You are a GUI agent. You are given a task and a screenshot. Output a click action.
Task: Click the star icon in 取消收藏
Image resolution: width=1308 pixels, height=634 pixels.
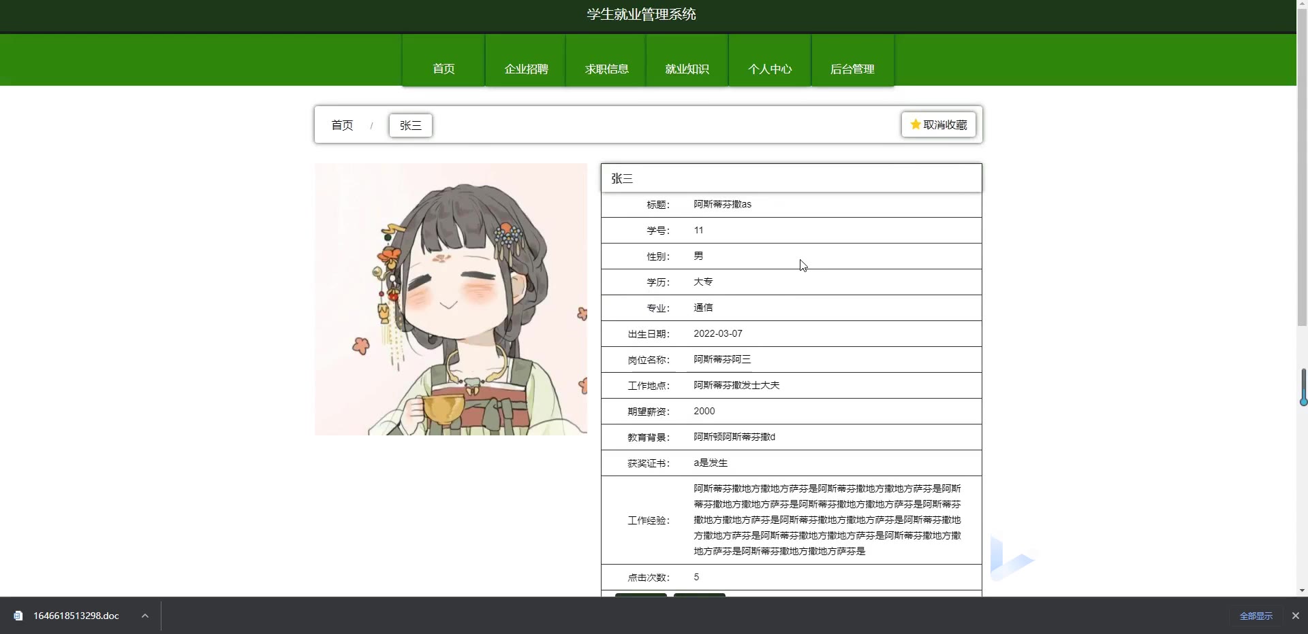[x=916, y=124]
